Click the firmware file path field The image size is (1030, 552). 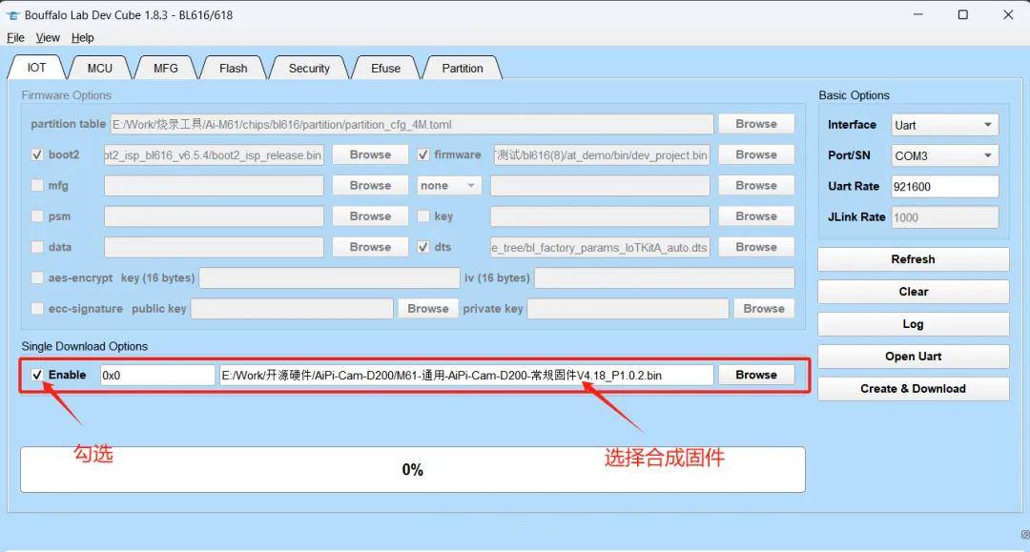(x=601, y=154)
